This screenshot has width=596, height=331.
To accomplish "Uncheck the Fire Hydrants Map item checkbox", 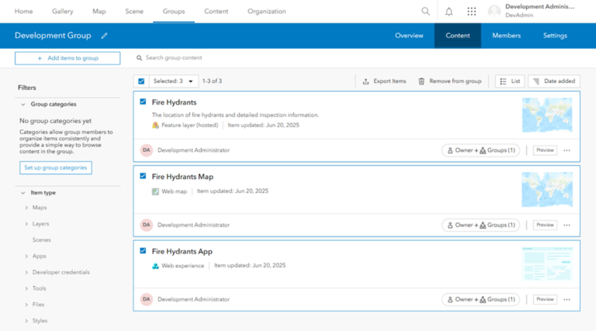I will tap(143, 176).
